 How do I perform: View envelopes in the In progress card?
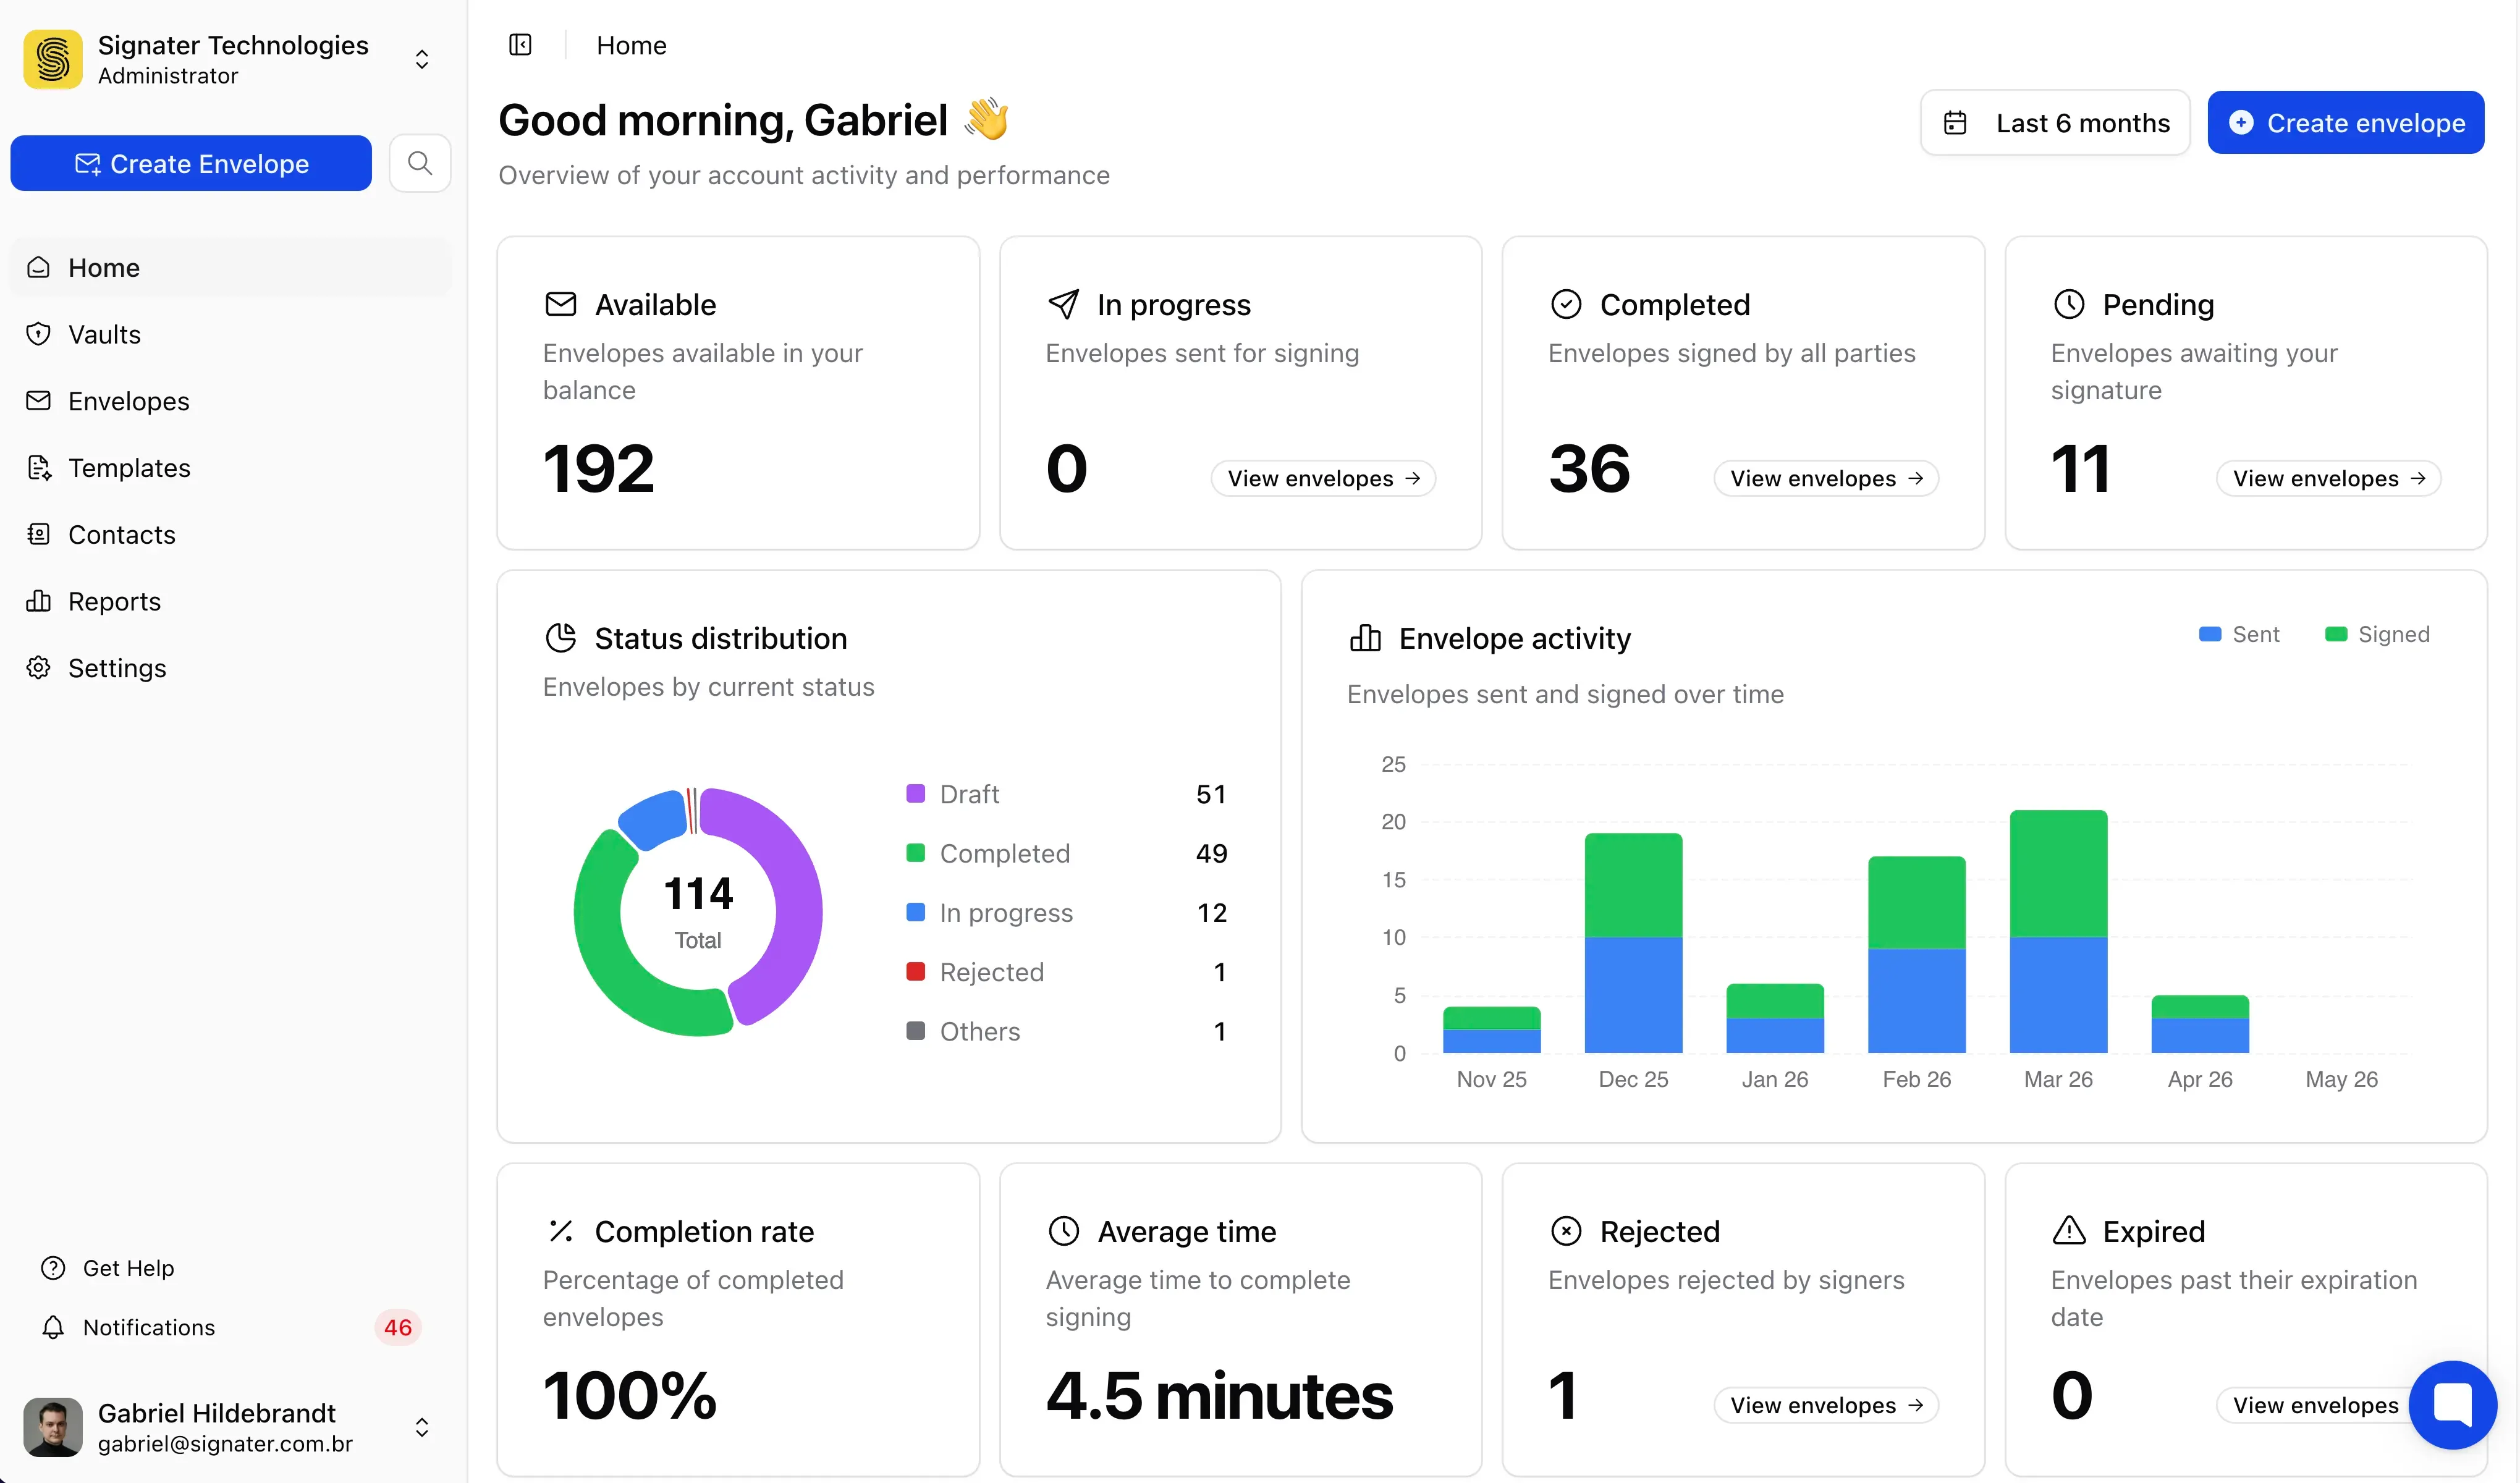[x=1323, y=478]
